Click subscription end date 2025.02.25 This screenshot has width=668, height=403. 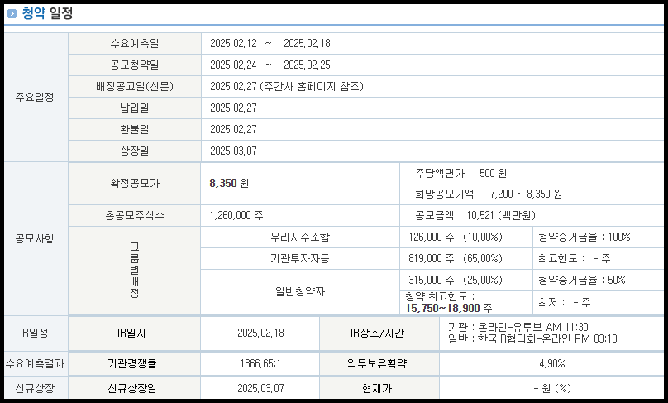(307, 65)
